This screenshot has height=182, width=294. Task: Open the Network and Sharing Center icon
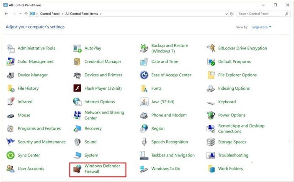pyautogui.click(x=77, y=115)
